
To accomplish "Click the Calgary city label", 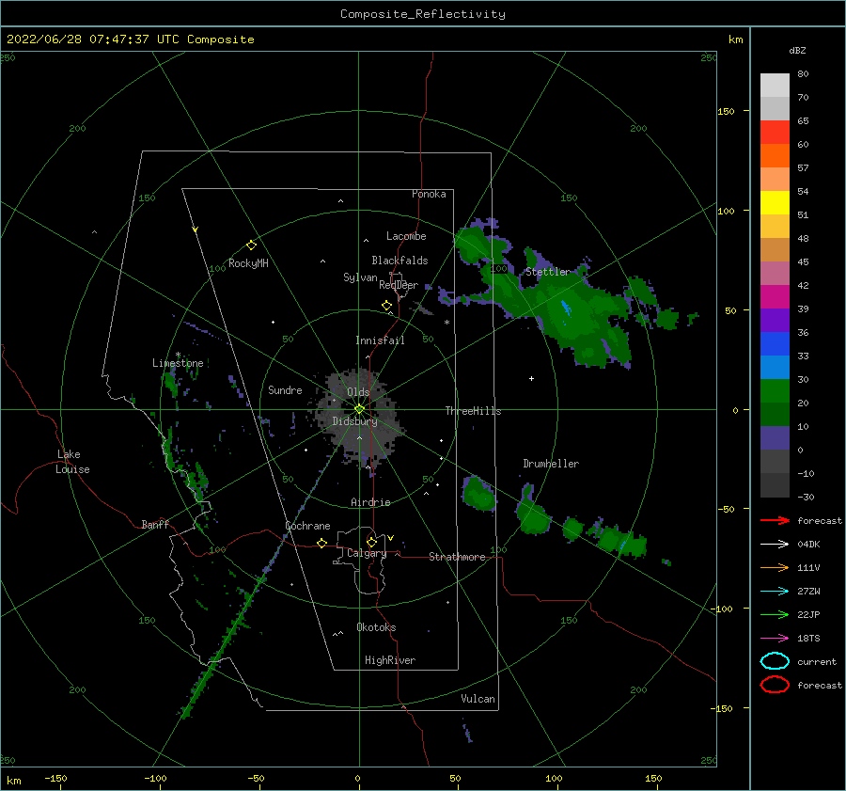I will (367, 553).
